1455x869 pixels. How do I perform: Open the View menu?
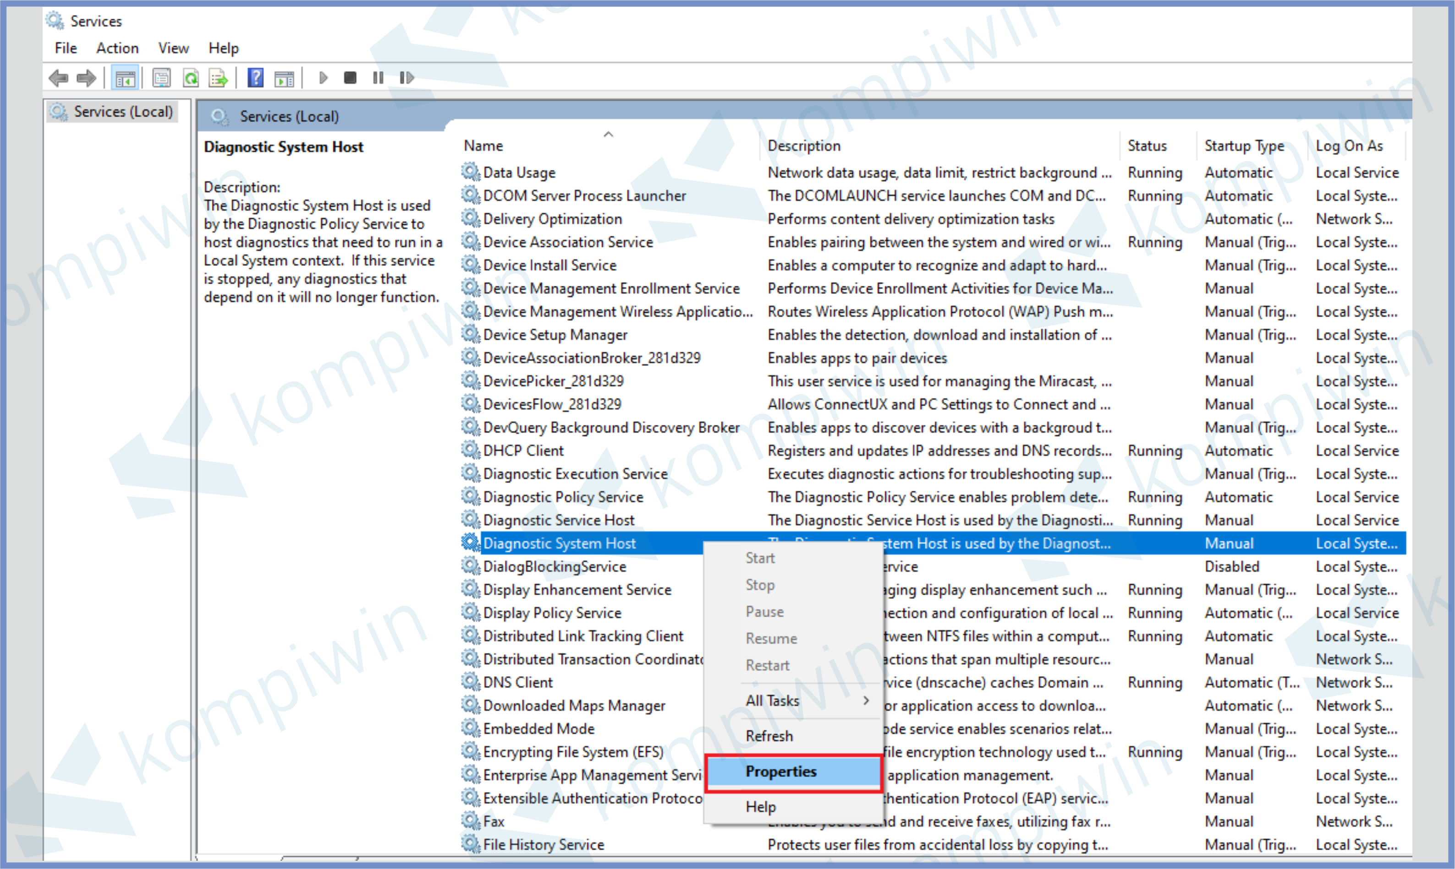pos(173,48)
